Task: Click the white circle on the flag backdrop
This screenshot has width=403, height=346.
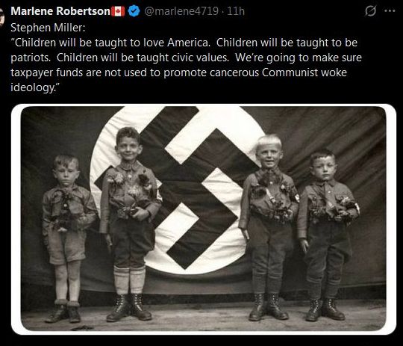Action: [178, 189]
